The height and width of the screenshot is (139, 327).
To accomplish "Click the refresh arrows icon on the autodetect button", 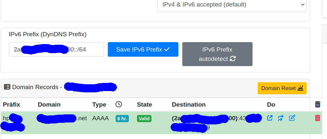I will click(232, 59).
